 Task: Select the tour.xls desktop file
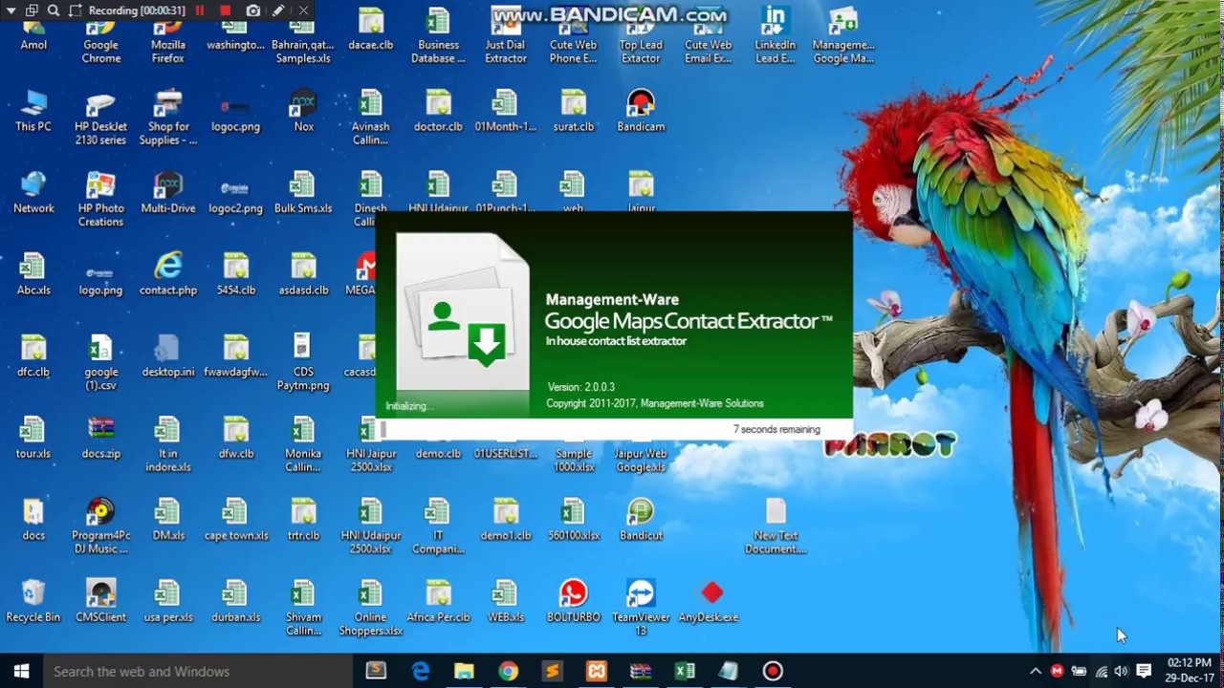[x=33, y=439]
